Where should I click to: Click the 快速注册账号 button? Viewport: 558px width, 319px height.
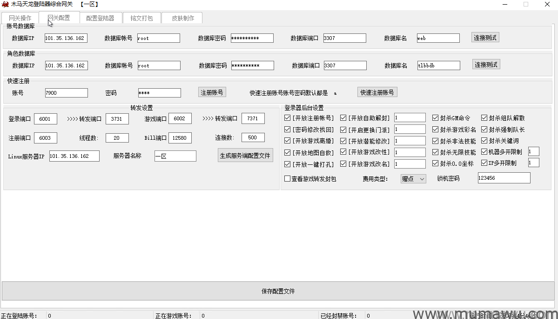pyautogui.click(x=377, y=92)
